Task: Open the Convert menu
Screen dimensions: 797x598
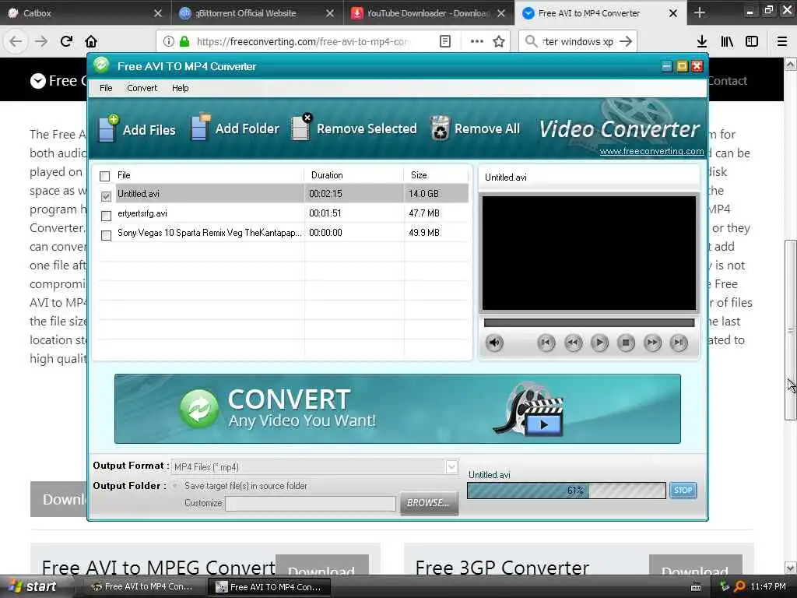Action: point(142,88)
